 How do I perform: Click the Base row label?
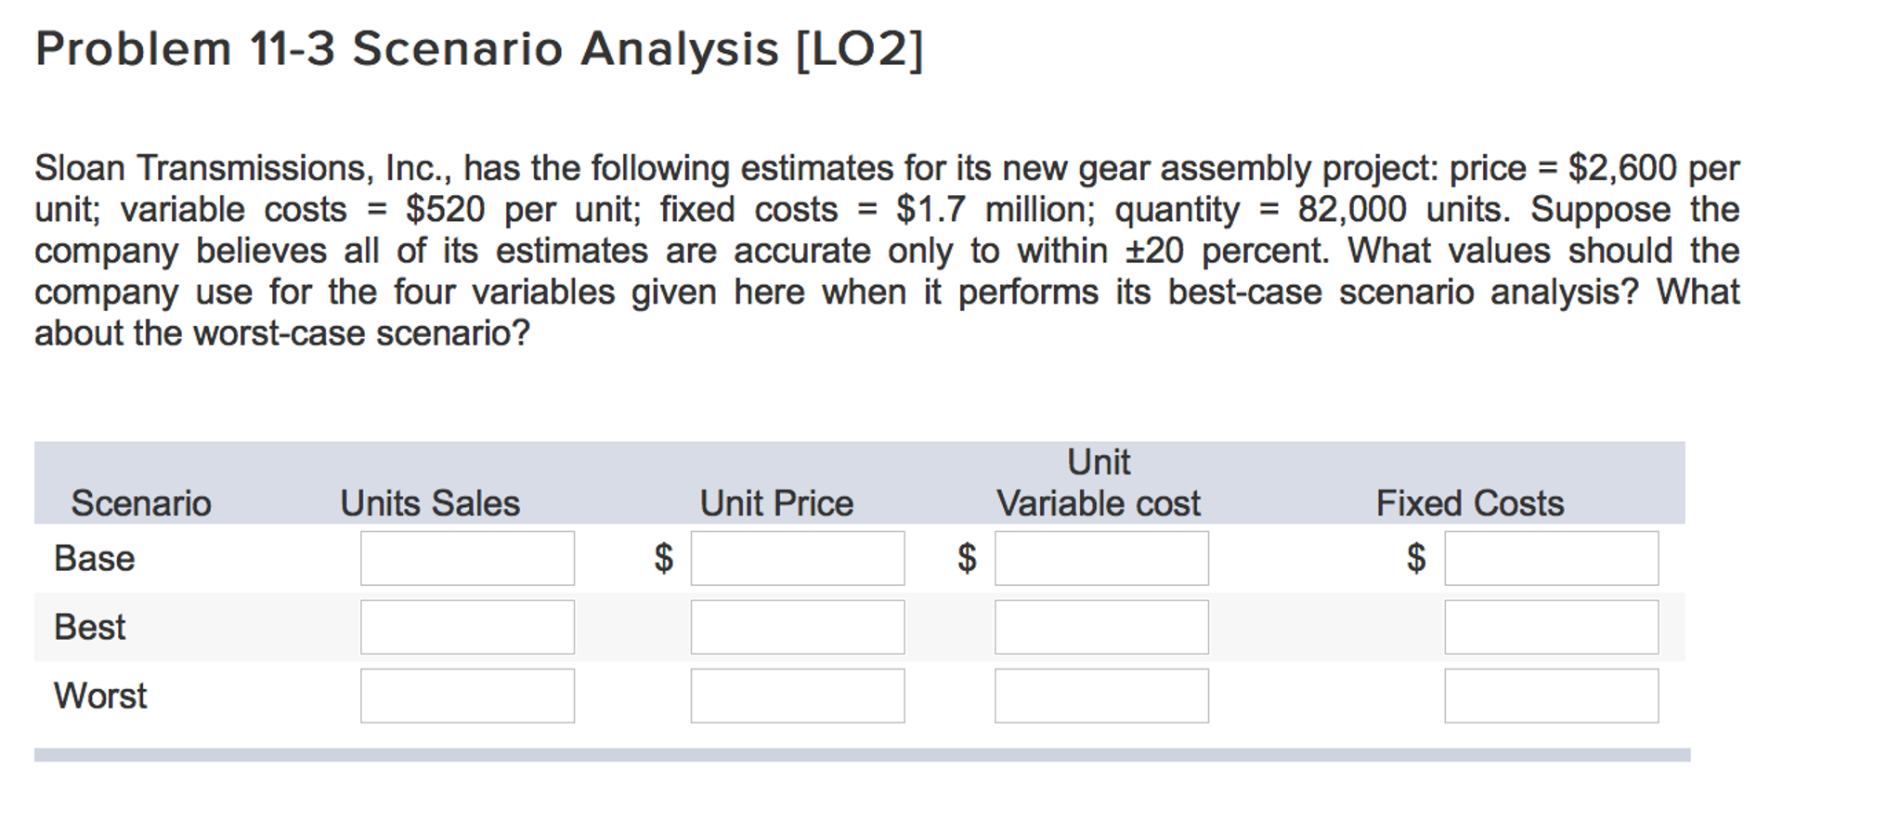pyautogui.click(x=93, y=559)
